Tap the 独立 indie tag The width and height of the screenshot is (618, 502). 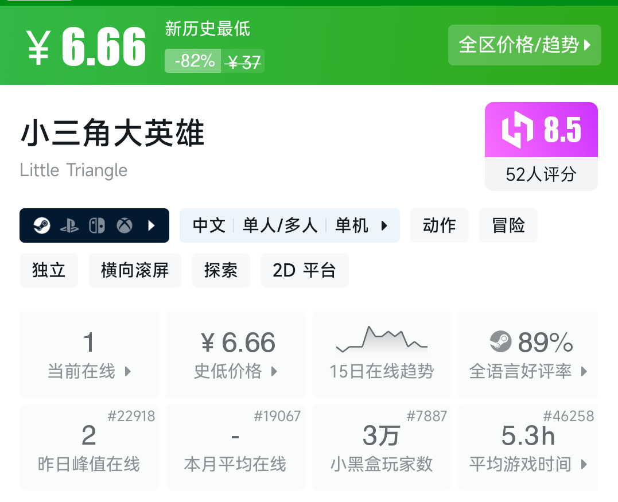[49, 270]
